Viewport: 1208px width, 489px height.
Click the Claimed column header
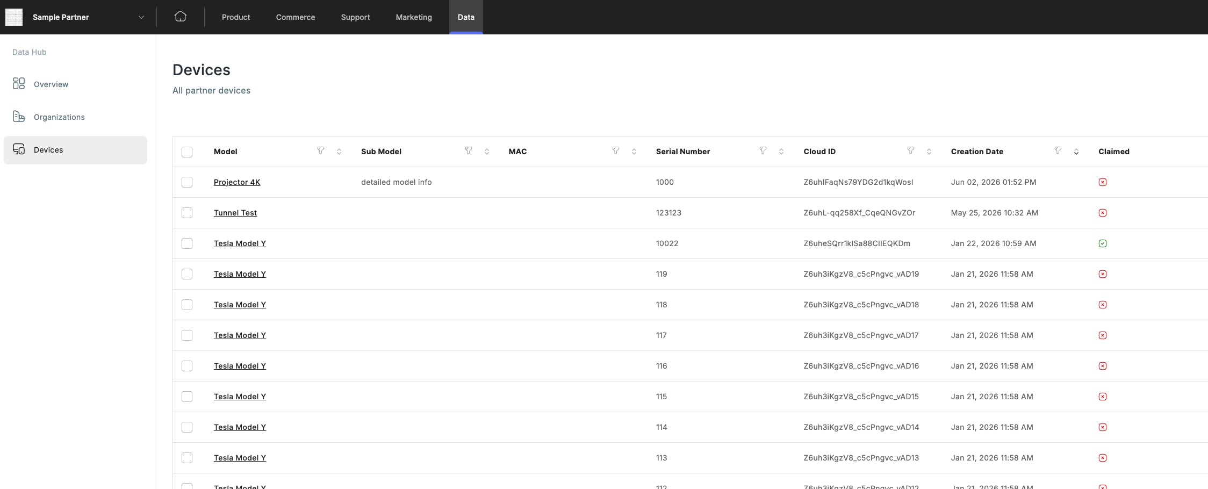pos(1114,152)
